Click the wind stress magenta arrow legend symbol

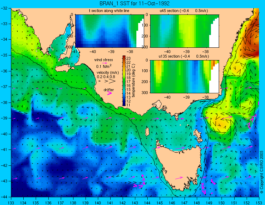(x=104, y=63)
